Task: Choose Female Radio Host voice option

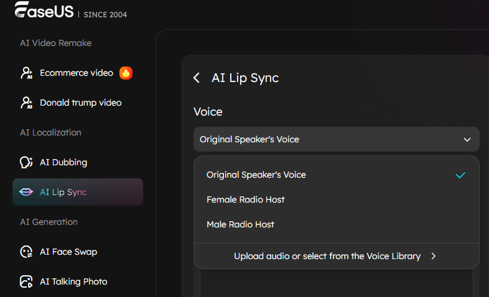Action: [x=337, y=199]
